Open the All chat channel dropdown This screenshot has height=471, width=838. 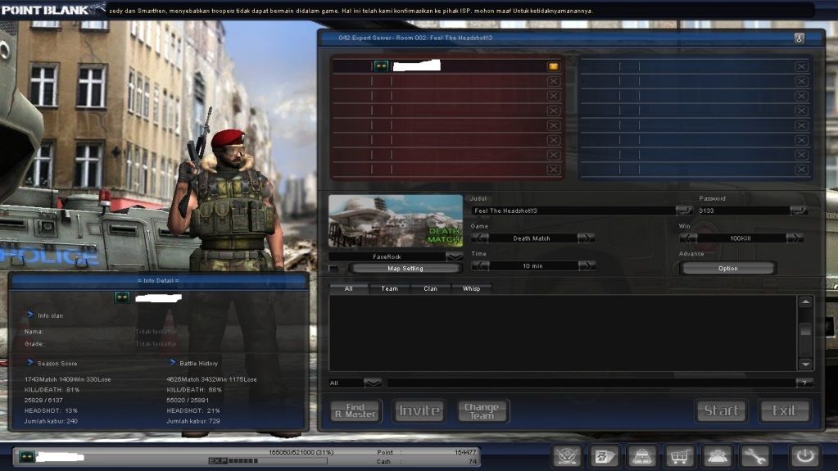(373, 383)
